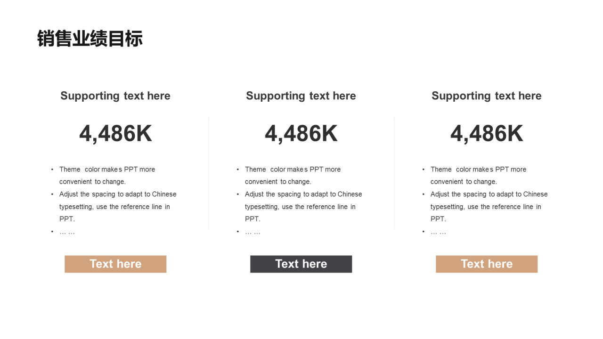
Task: Click the 4,486K figure in the right column
Action: point(487,134)
